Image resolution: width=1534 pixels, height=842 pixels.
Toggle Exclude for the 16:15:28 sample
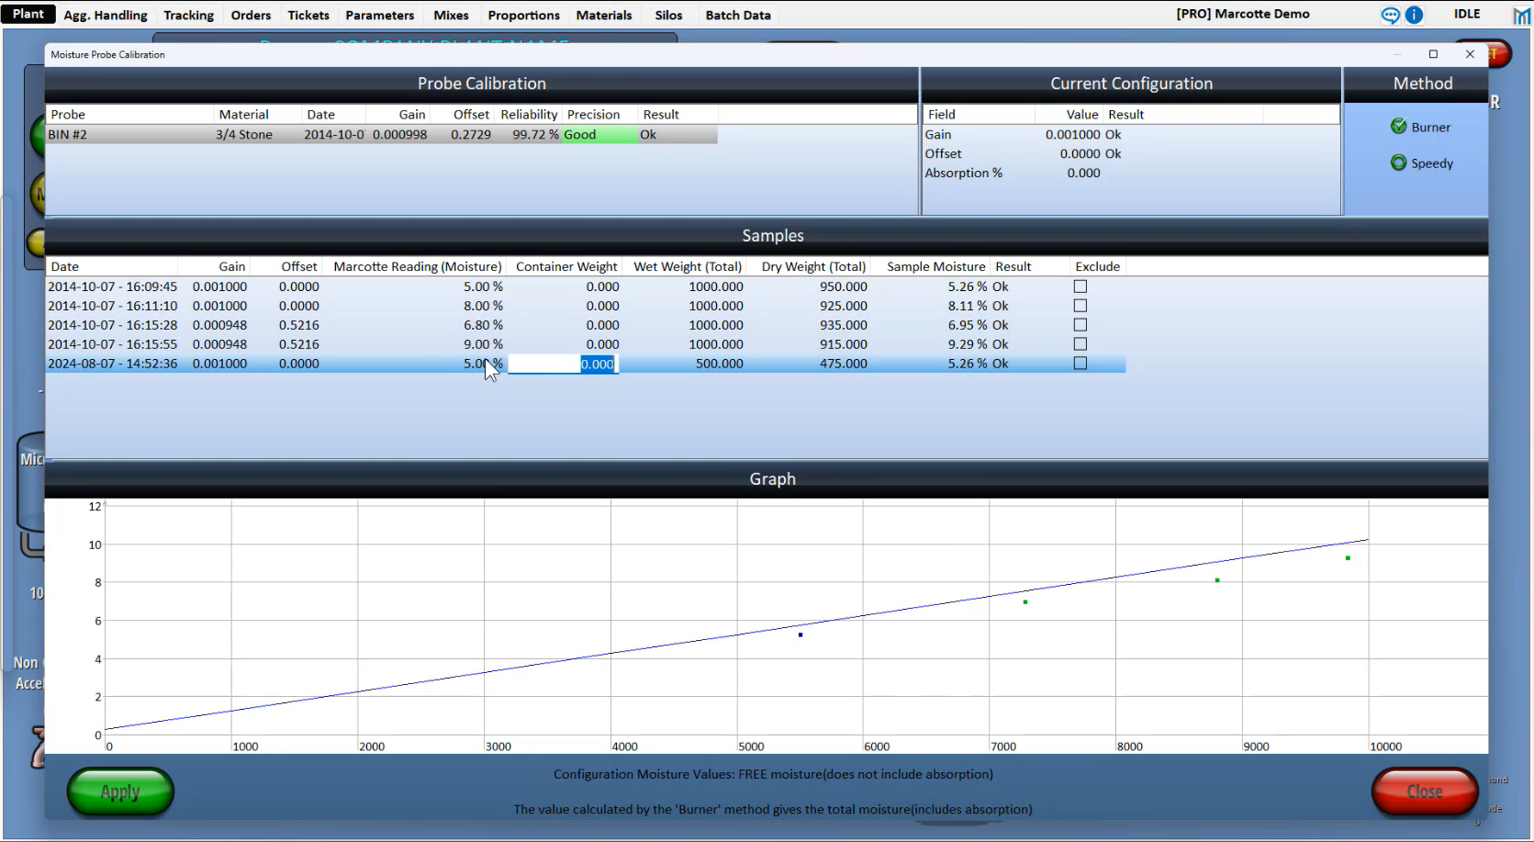coord(1081,325)
